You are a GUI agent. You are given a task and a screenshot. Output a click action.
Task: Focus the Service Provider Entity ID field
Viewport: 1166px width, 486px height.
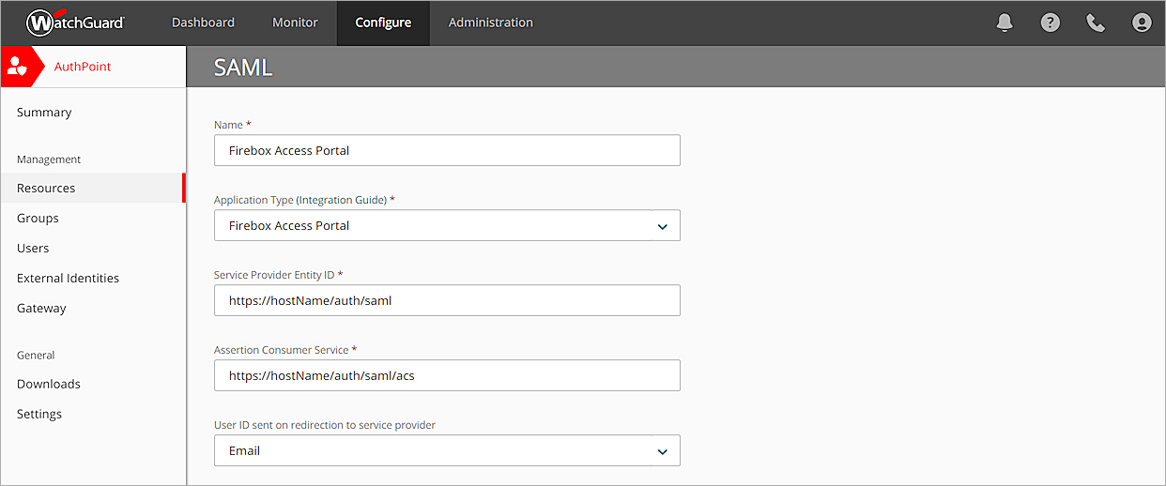point(447,300)
